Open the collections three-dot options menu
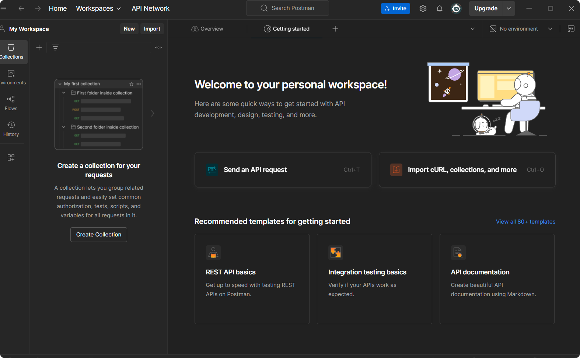This screenshot has width=580, height=358. pos(158,48)
